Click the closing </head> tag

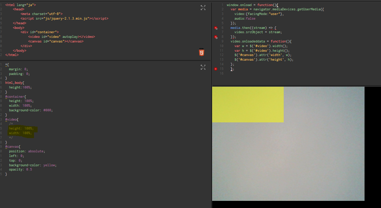point(19,23)
